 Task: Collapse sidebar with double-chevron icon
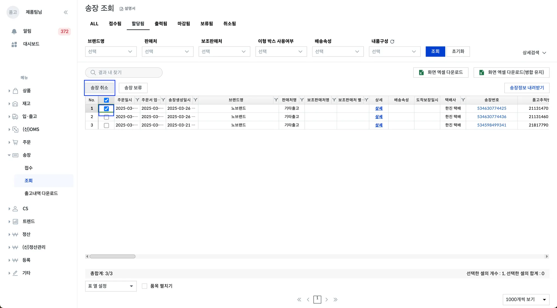[x=66, y=12]
